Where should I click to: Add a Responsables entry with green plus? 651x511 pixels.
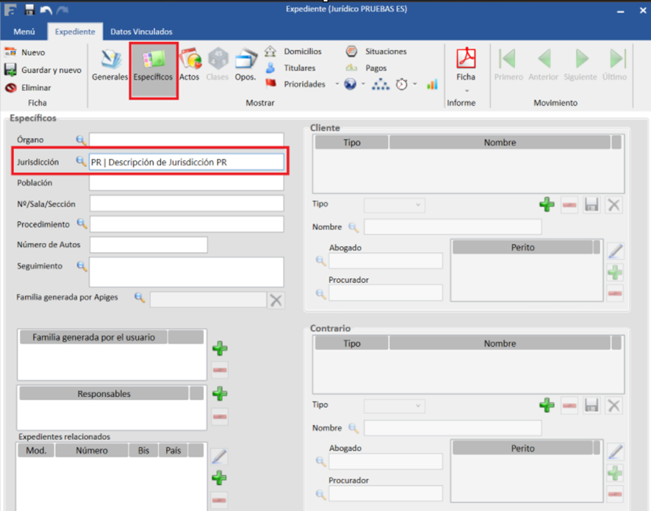pos(219,394)
